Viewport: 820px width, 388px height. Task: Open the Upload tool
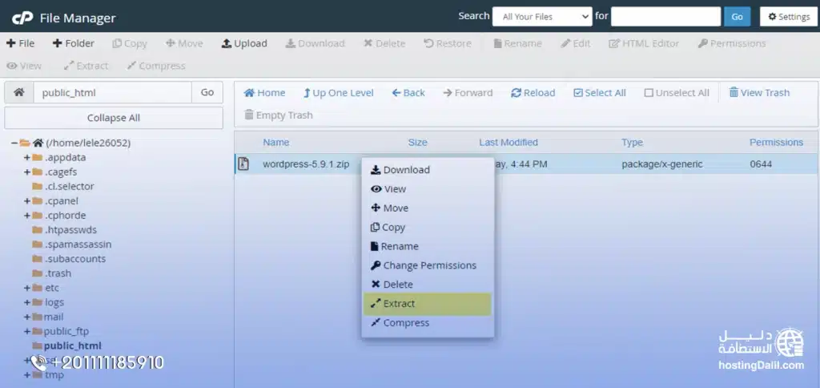(244, 43)
